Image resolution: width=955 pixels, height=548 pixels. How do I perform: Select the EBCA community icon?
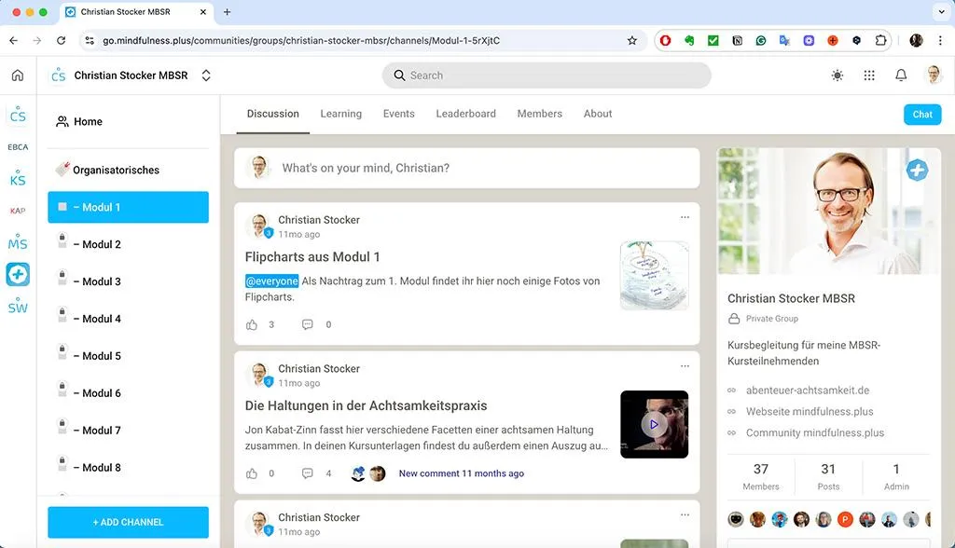point(18,146)
